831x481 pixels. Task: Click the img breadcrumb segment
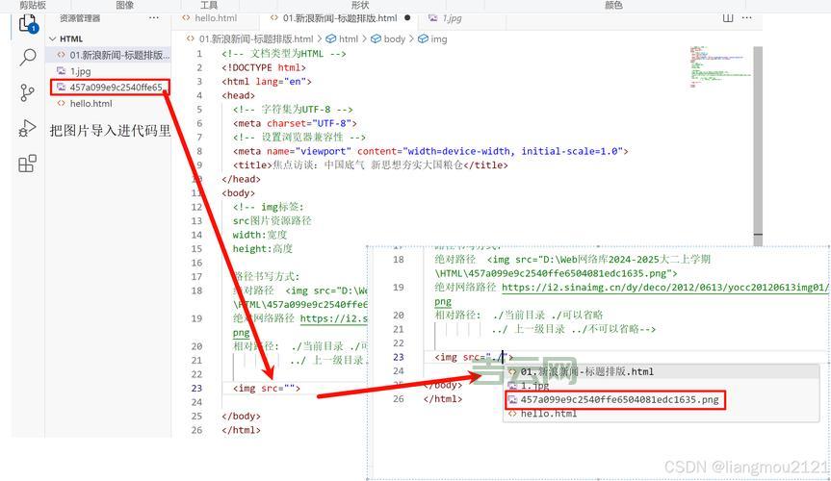[x=438, y=39]
